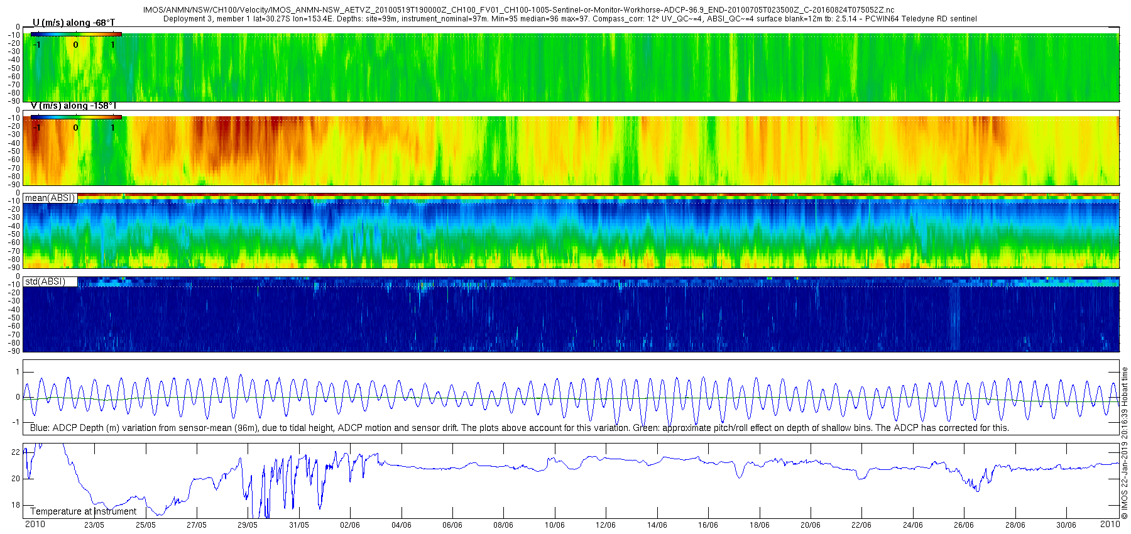Click the Deployment 3 metadata line
1131x534 pixels.
point(570,19)
